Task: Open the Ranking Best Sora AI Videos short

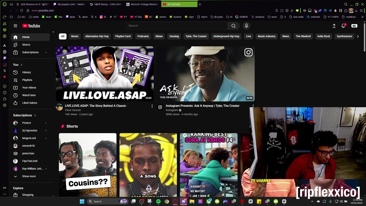Action: [209, 165]
